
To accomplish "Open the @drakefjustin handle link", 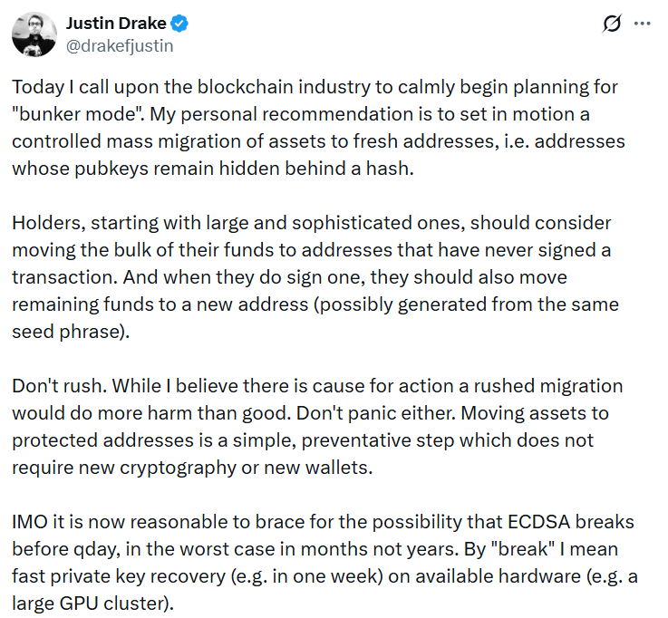I will (x=120, y=45).
